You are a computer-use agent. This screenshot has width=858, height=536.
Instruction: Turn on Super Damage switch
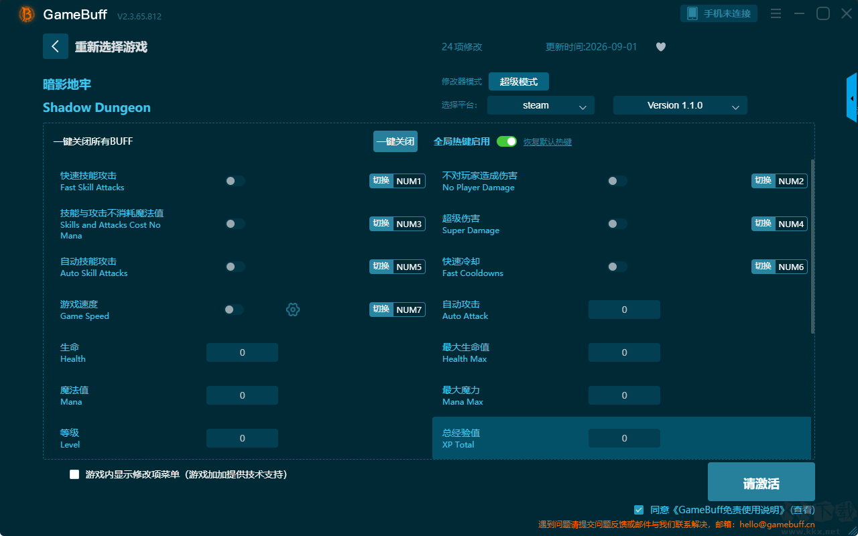[617, 224]
